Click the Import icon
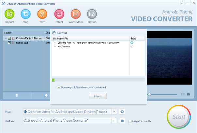 point(9,14)
